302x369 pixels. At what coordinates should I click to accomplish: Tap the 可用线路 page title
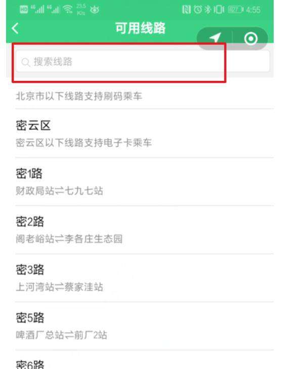coord(141,28)
